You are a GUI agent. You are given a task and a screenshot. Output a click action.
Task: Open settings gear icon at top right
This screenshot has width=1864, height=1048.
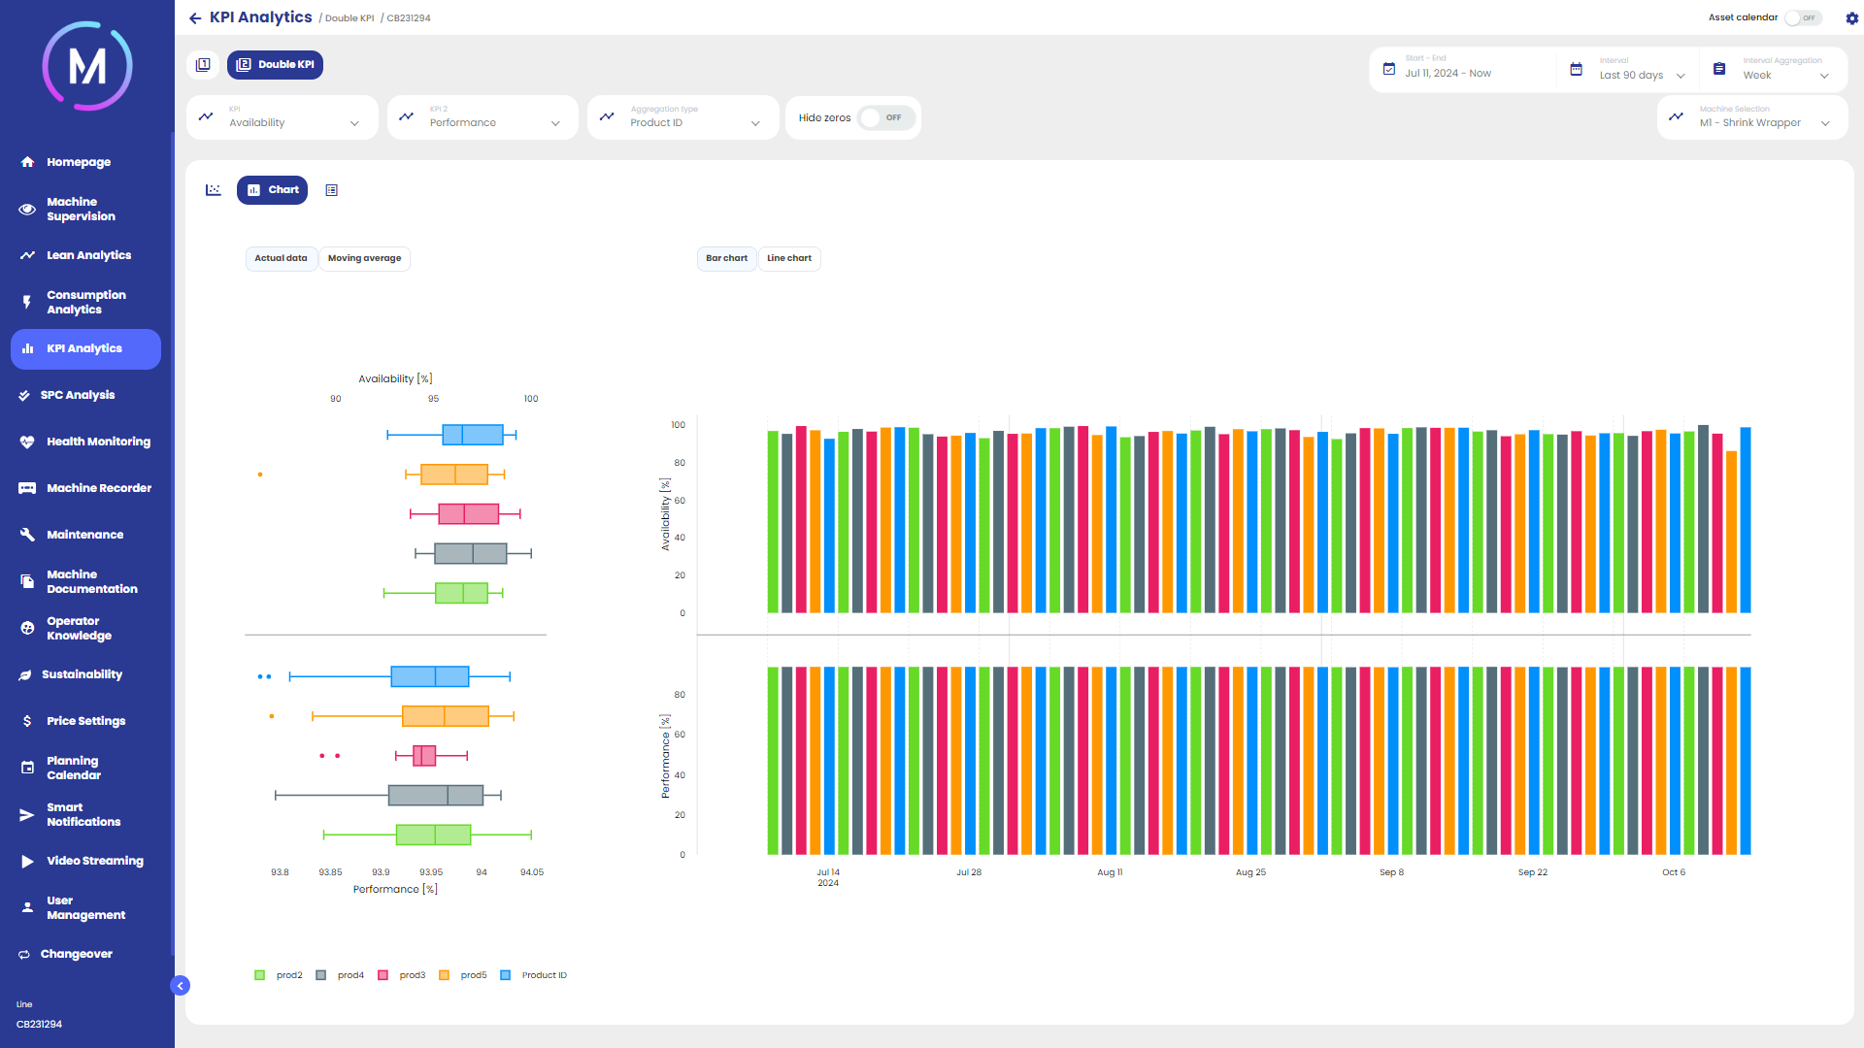pos(1851,18)
